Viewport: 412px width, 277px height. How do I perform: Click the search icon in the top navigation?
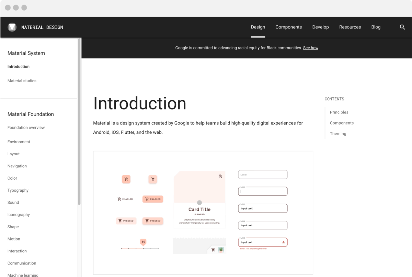pos(402,27)
